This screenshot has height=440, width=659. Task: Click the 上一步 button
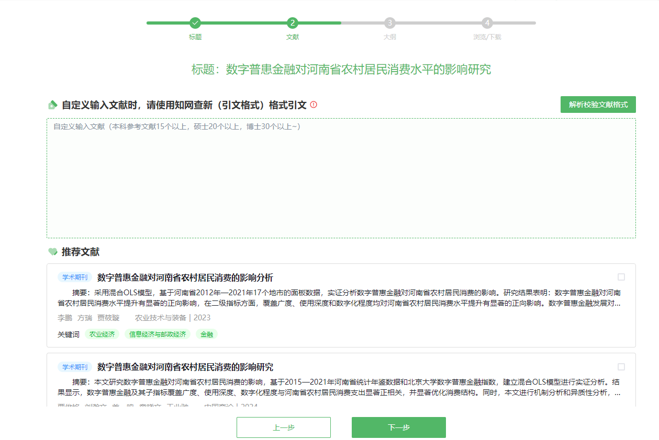point(284,427)
